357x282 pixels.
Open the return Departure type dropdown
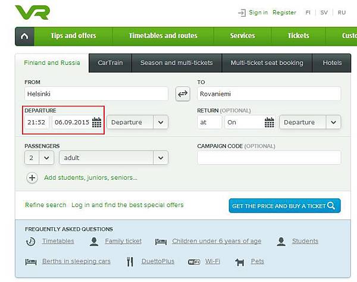(310, 122)
